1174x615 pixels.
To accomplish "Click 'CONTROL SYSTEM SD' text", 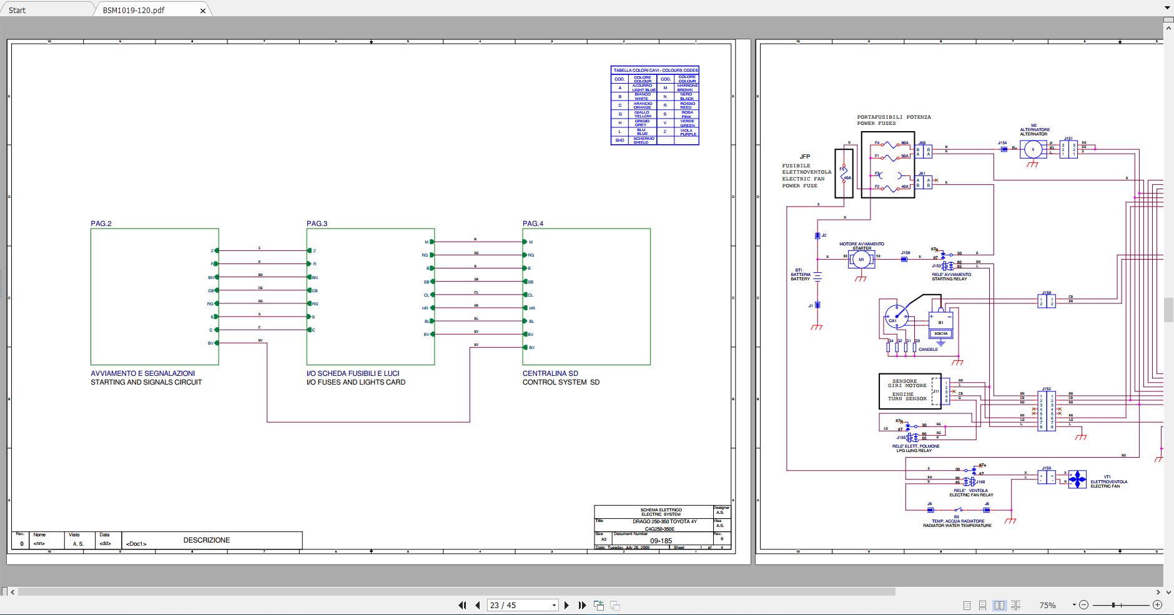I will tap(561, 382).
